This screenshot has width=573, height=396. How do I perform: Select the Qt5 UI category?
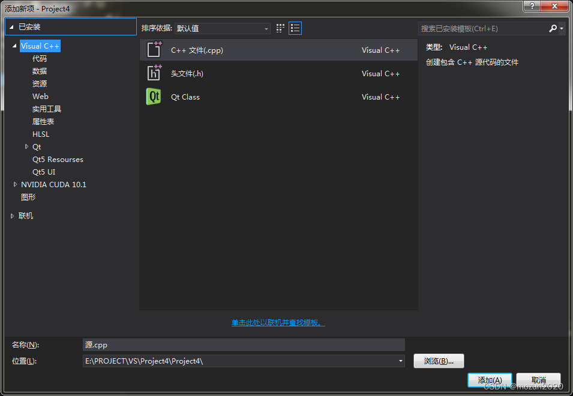44,172
